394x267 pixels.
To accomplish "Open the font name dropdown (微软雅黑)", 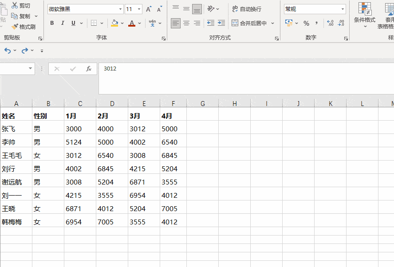I will 120,9.
